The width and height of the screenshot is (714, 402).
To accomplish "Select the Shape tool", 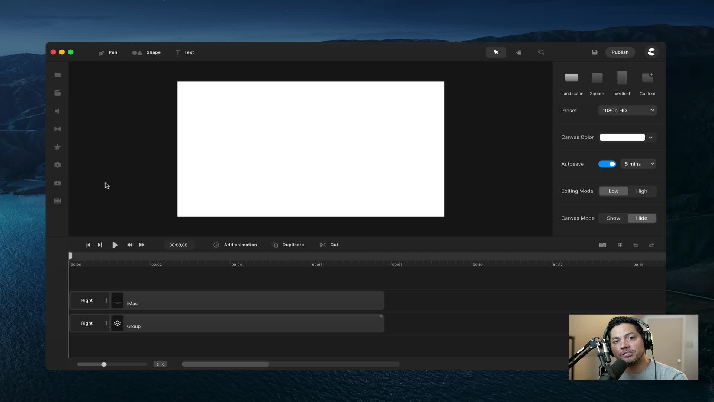I will pos(147,52).
